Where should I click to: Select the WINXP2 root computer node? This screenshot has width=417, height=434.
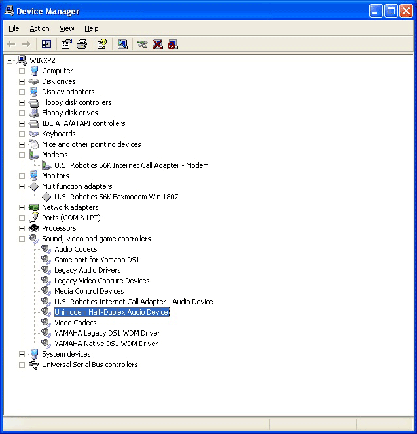(x=42, y=60)
